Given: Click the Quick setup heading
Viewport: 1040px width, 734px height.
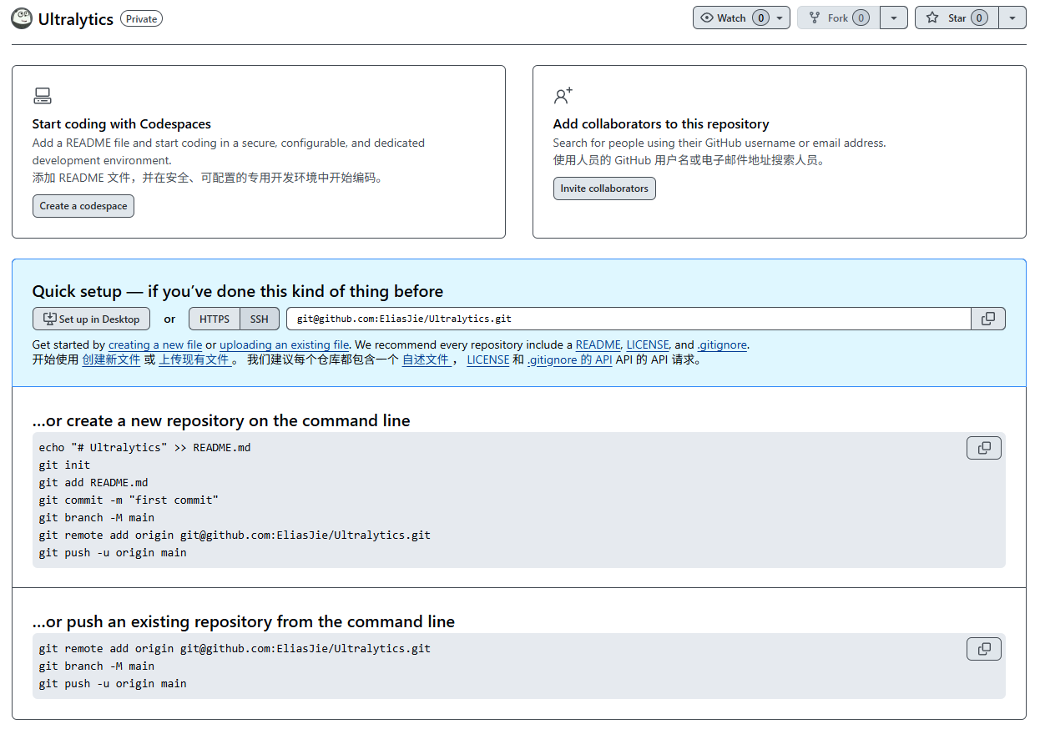Looking at the screenshot, I should click(238, 291).
